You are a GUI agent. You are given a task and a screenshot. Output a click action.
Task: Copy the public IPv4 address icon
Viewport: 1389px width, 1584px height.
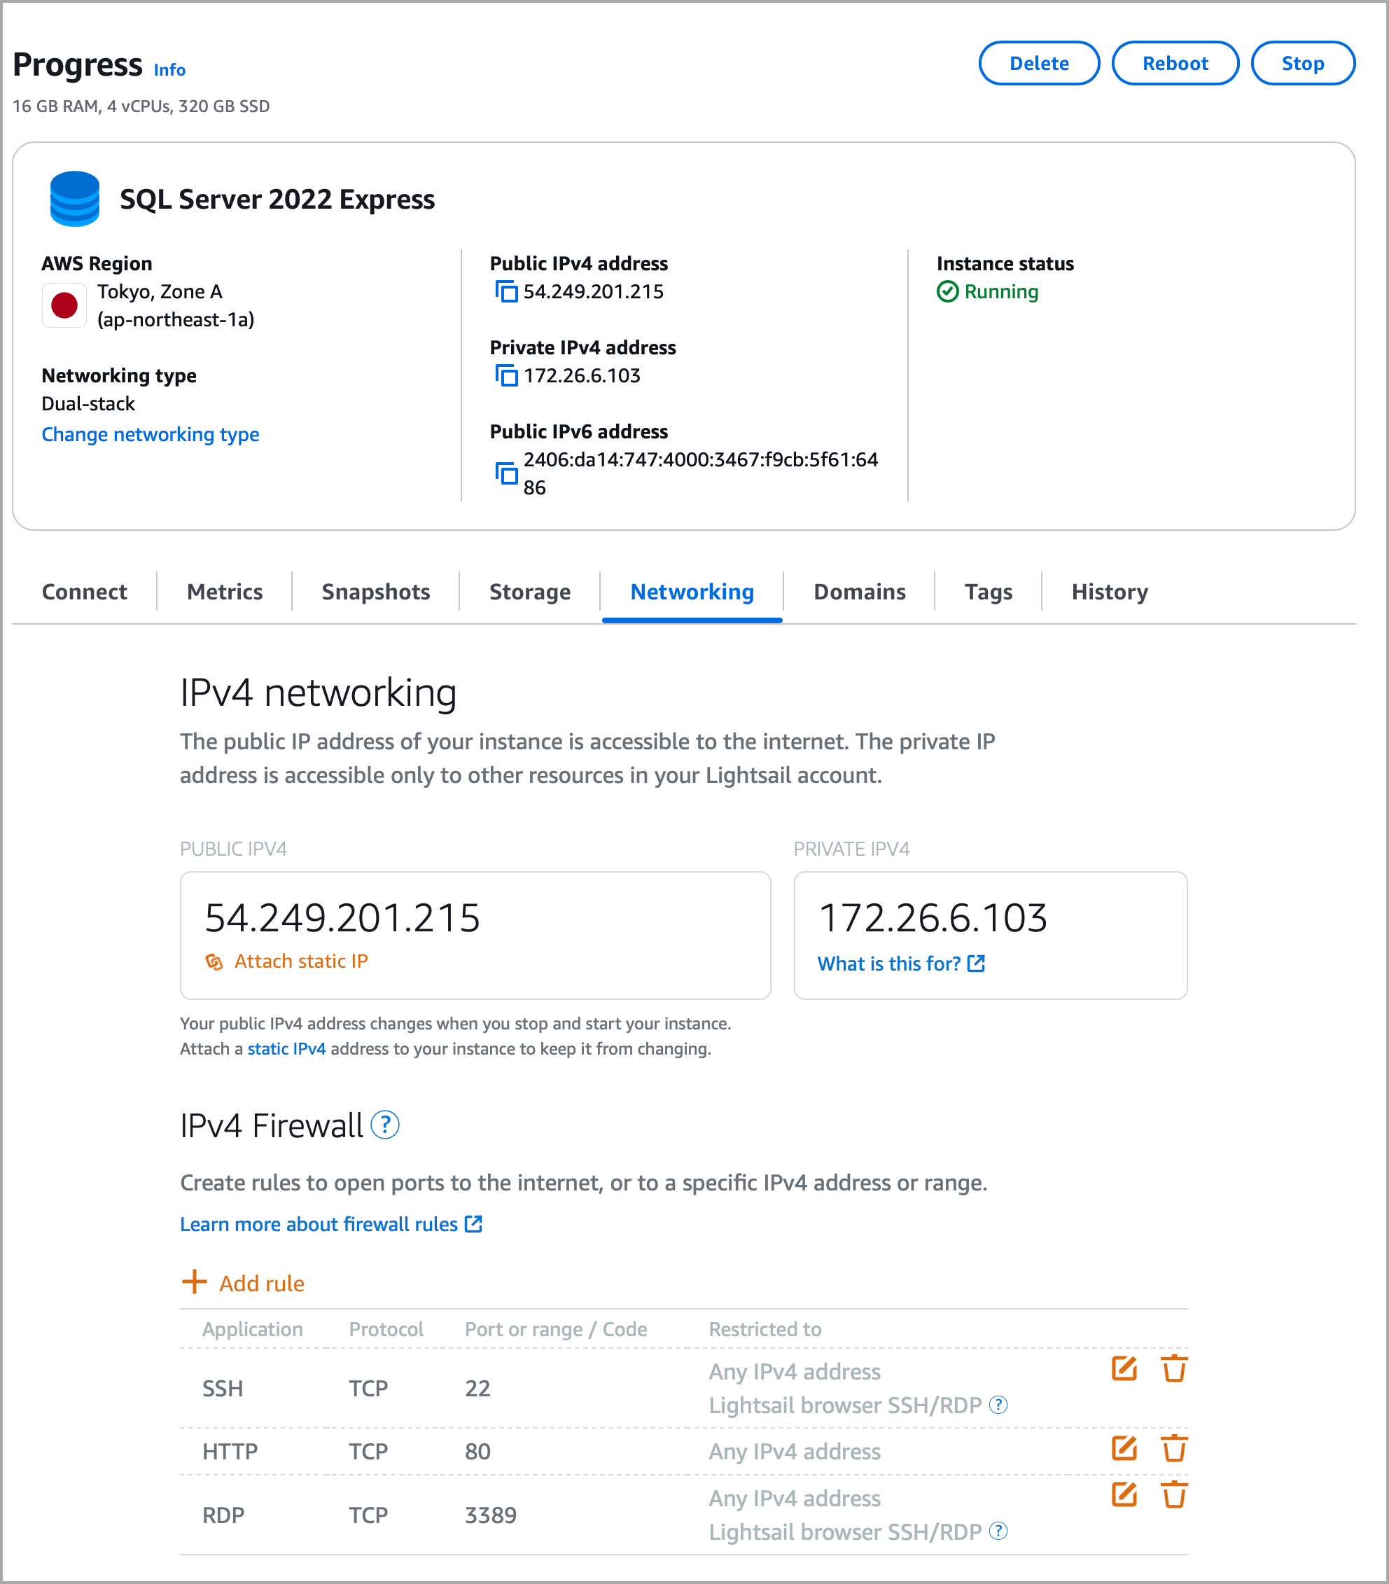point(506,292)
